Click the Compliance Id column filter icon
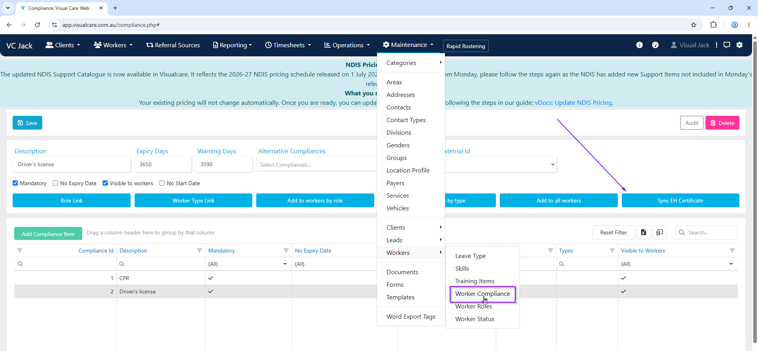This screenshot has width=758, height=351. (x=20, y=251)
